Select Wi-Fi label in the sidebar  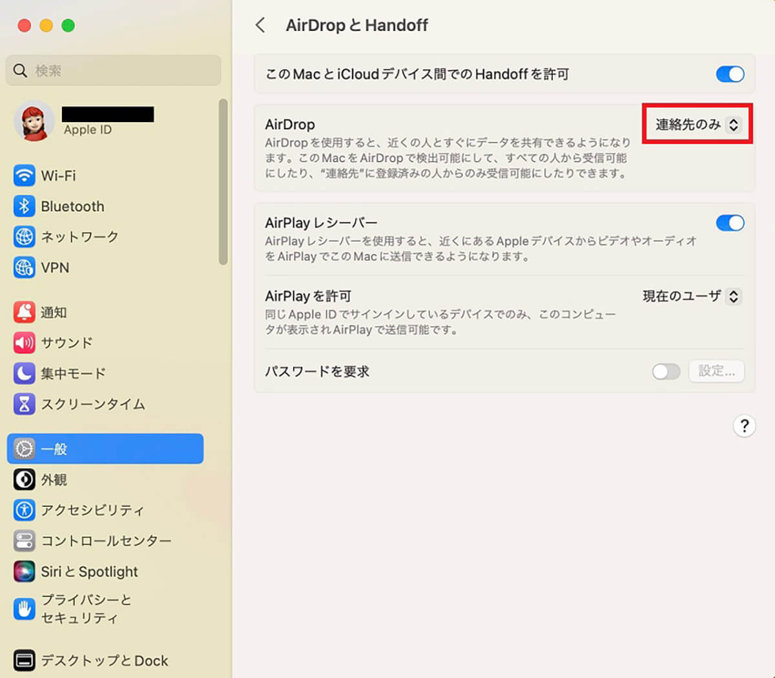tap(58, 175)
